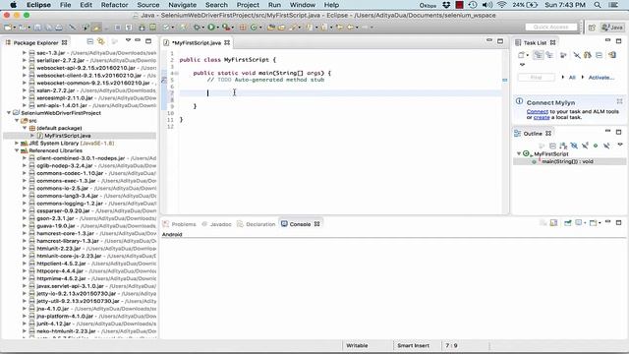Select main(String[]) : void in Outline
629x354 pixels.
coord(568,161)
